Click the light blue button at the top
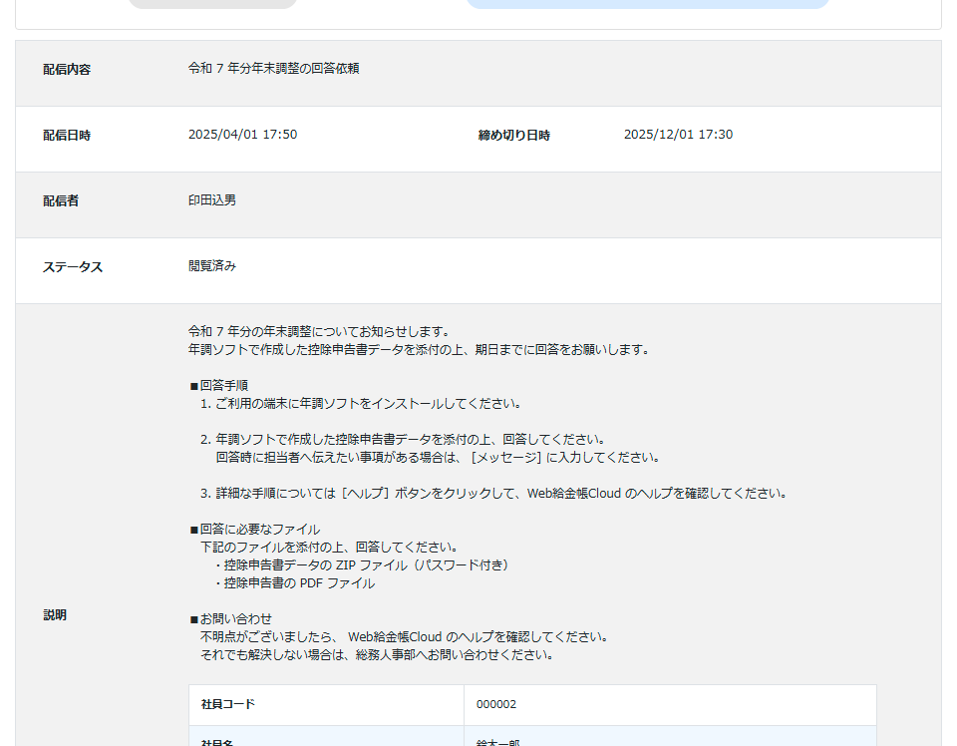 (x=648, y=3)
